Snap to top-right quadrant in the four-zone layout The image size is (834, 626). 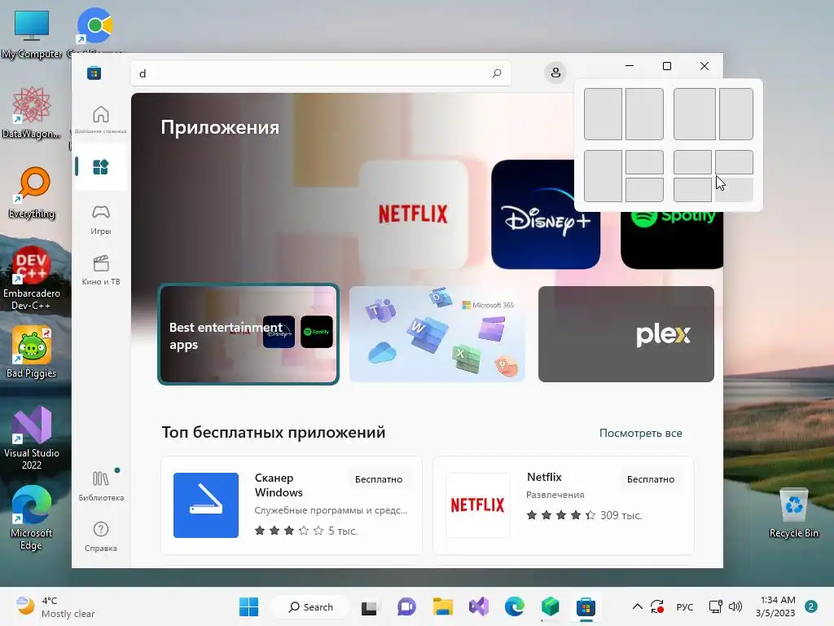pos(734,162)
